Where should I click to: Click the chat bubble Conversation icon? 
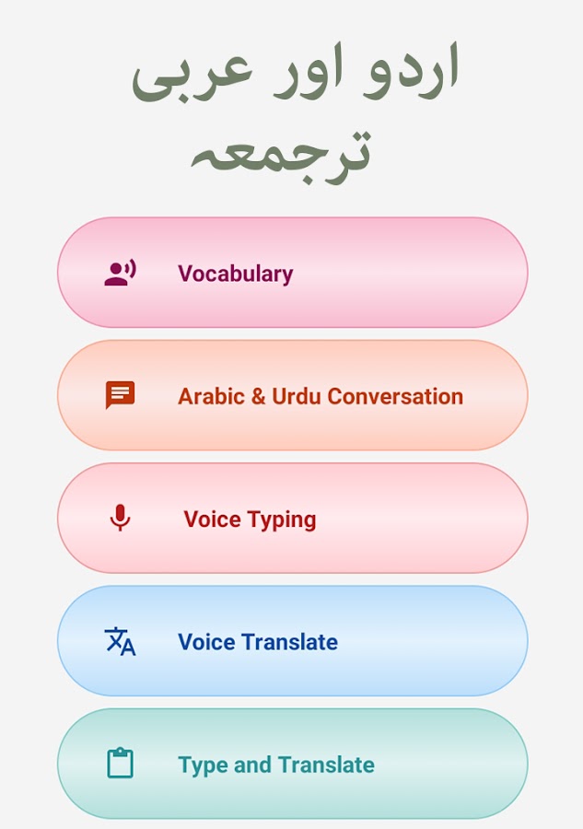120,395
